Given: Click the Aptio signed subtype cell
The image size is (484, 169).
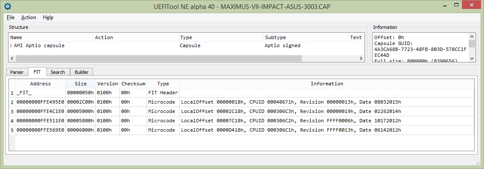Looking at the screenshot, I should pyautogui.click(x=283, y=45).
